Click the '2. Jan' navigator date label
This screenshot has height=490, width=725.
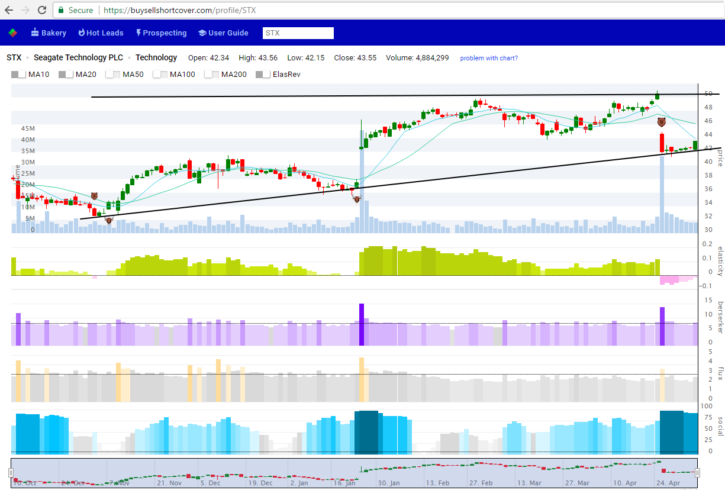(299, 483)
